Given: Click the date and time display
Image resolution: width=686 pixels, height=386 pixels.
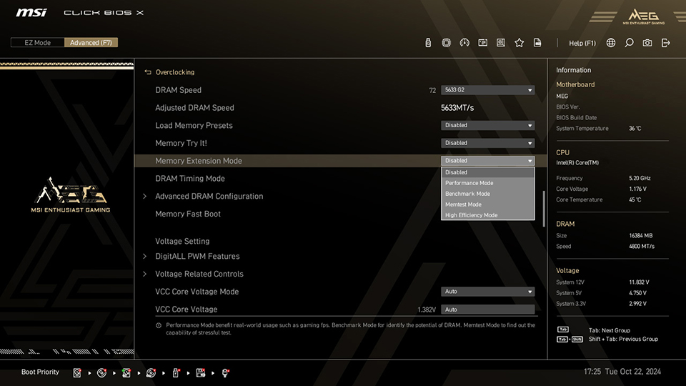Looking at the screenshot, I should coord(622,372).
